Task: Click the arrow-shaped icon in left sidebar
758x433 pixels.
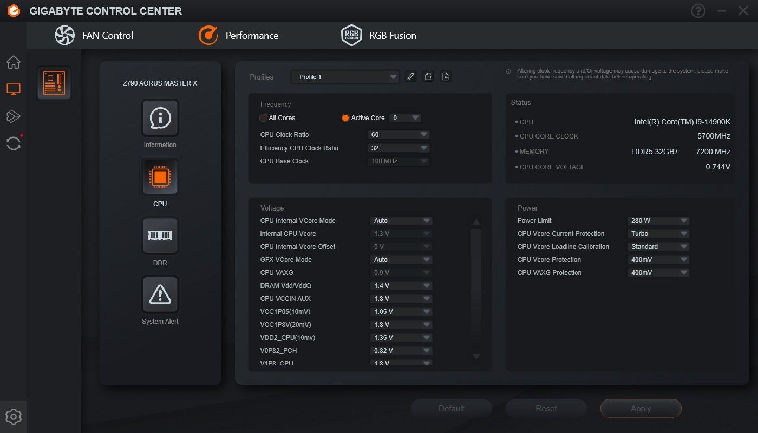Action: [x=14, y=116]
